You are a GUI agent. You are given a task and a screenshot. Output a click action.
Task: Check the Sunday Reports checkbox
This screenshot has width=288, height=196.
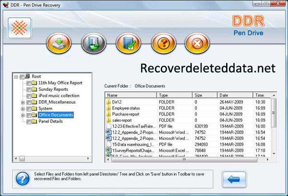click(29, 90)
